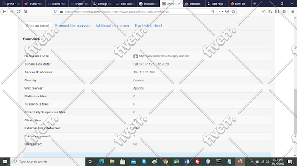Open tracking protection shield info
This screenshot has height=166, width=297.
click(55, 11)
